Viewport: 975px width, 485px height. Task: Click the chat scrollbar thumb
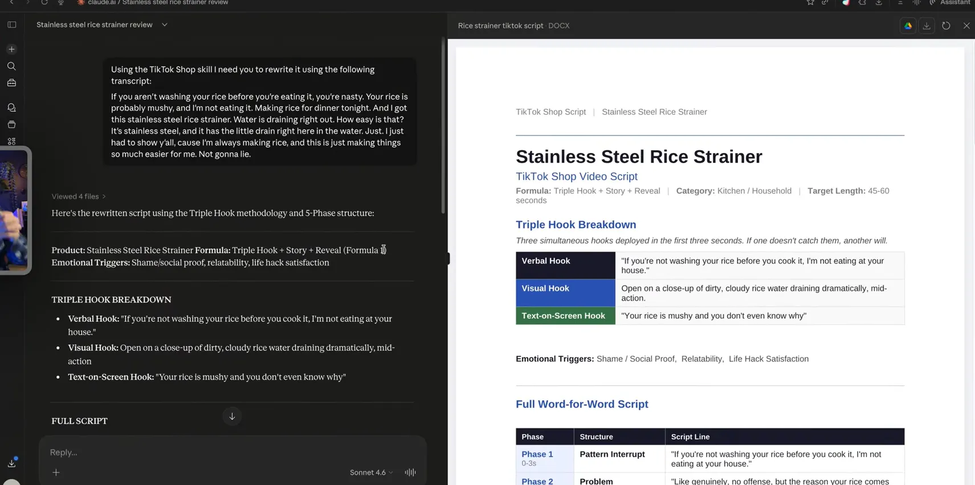point(443,126)
